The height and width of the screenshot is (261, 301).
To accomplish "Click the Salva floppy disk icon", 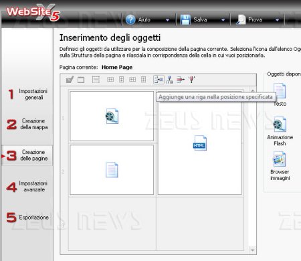I will [x=185, y=19].
